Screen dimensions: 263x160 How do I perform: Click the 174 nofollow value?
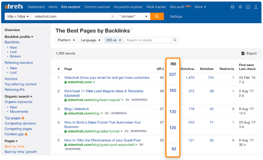[211, 78]
